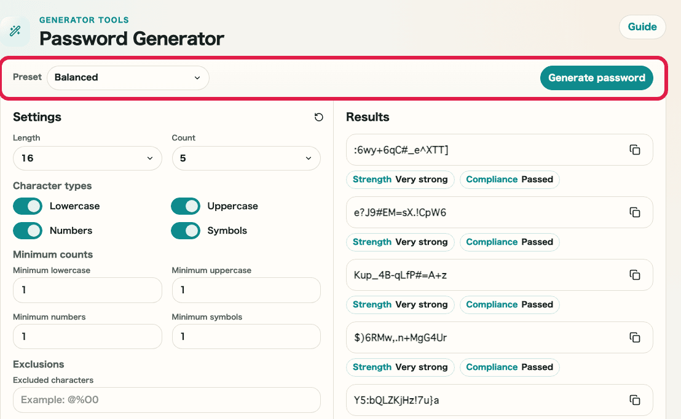Copy the password $)6RMw,.n+MgG4Ur
This screenshot has width=681, height=419.
[x=635, y=337]
